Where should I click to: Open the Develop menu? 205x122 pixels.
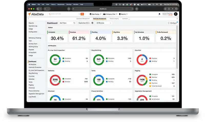[x=69, y=4]
